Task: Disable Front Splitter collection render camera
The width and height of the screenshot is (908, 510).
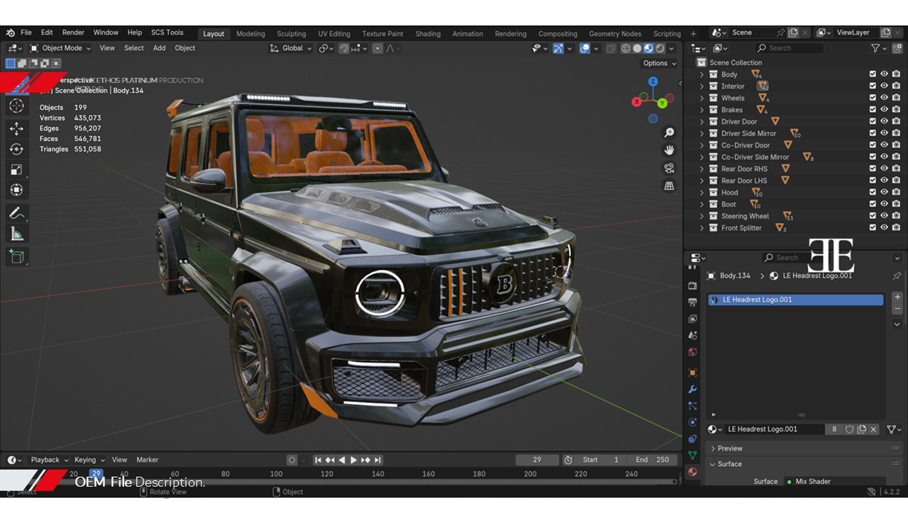Action: (897, 228)
